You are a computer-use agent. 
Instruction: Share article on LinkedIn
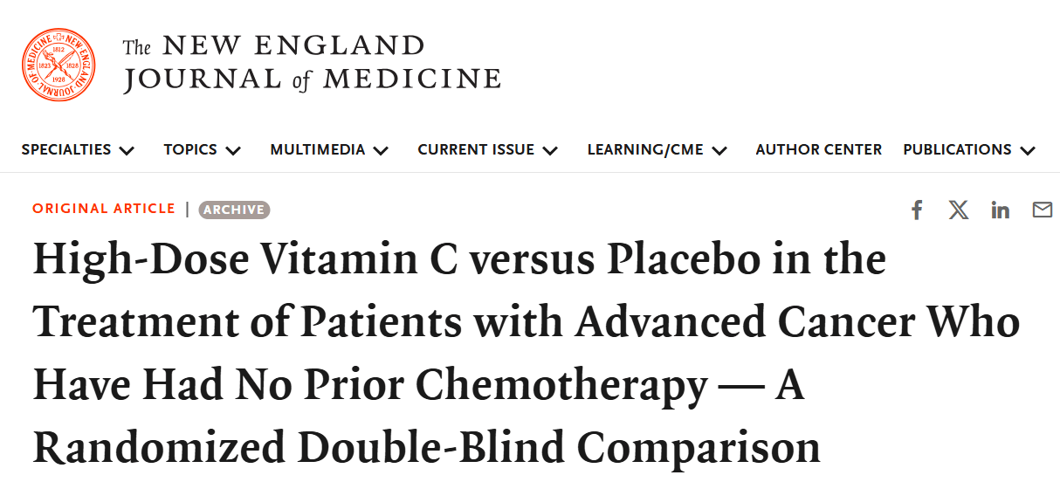tap(1001, 210)
